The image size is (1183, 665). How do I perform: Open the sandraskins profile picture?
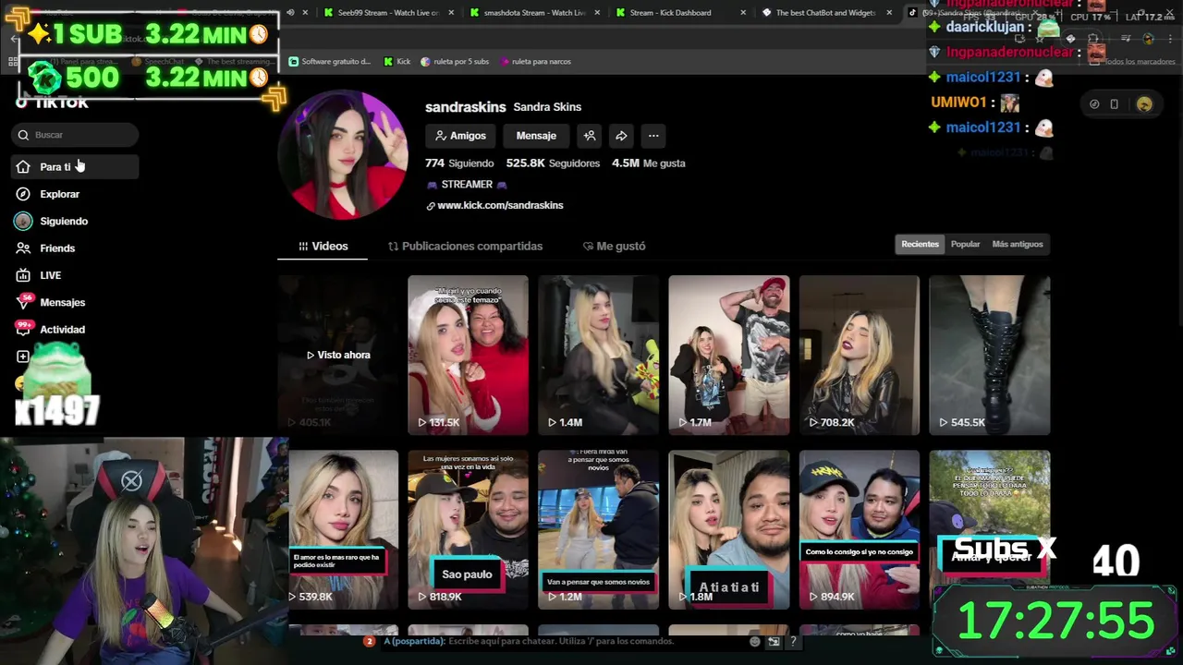coord(344,154)
